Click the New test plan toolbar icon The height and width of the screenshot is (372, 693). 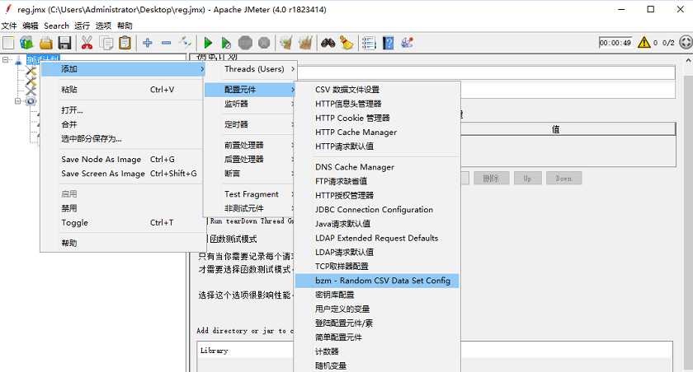coord(8,43)
